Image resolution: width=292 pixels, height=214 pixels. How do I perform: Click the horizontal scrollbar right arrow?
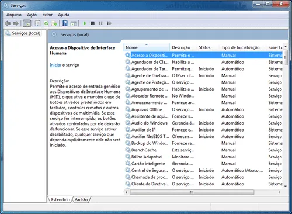click(x=279, y=192)
